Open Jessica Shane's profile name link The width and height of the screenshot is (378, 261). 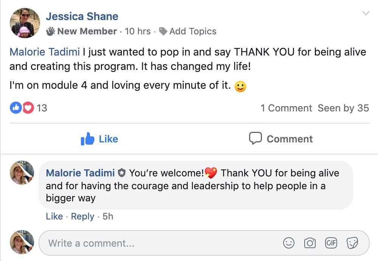(82, 16)
